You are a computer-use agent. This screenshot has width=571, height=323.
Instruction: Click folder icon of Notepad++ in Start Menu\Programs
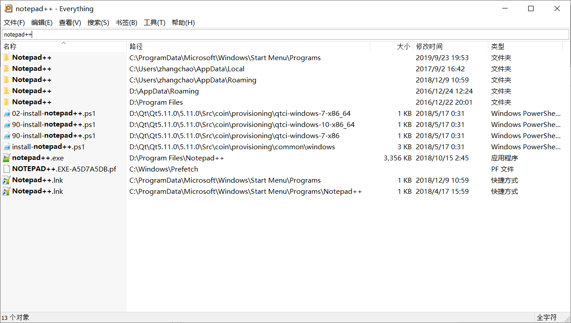[6, 57]
